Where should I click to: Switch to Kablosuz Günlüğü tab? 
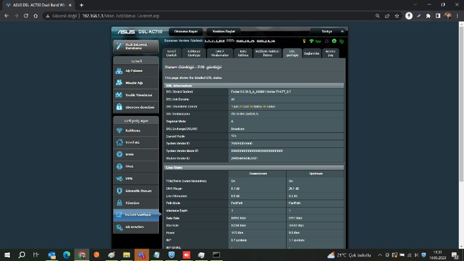coord(194,53)
